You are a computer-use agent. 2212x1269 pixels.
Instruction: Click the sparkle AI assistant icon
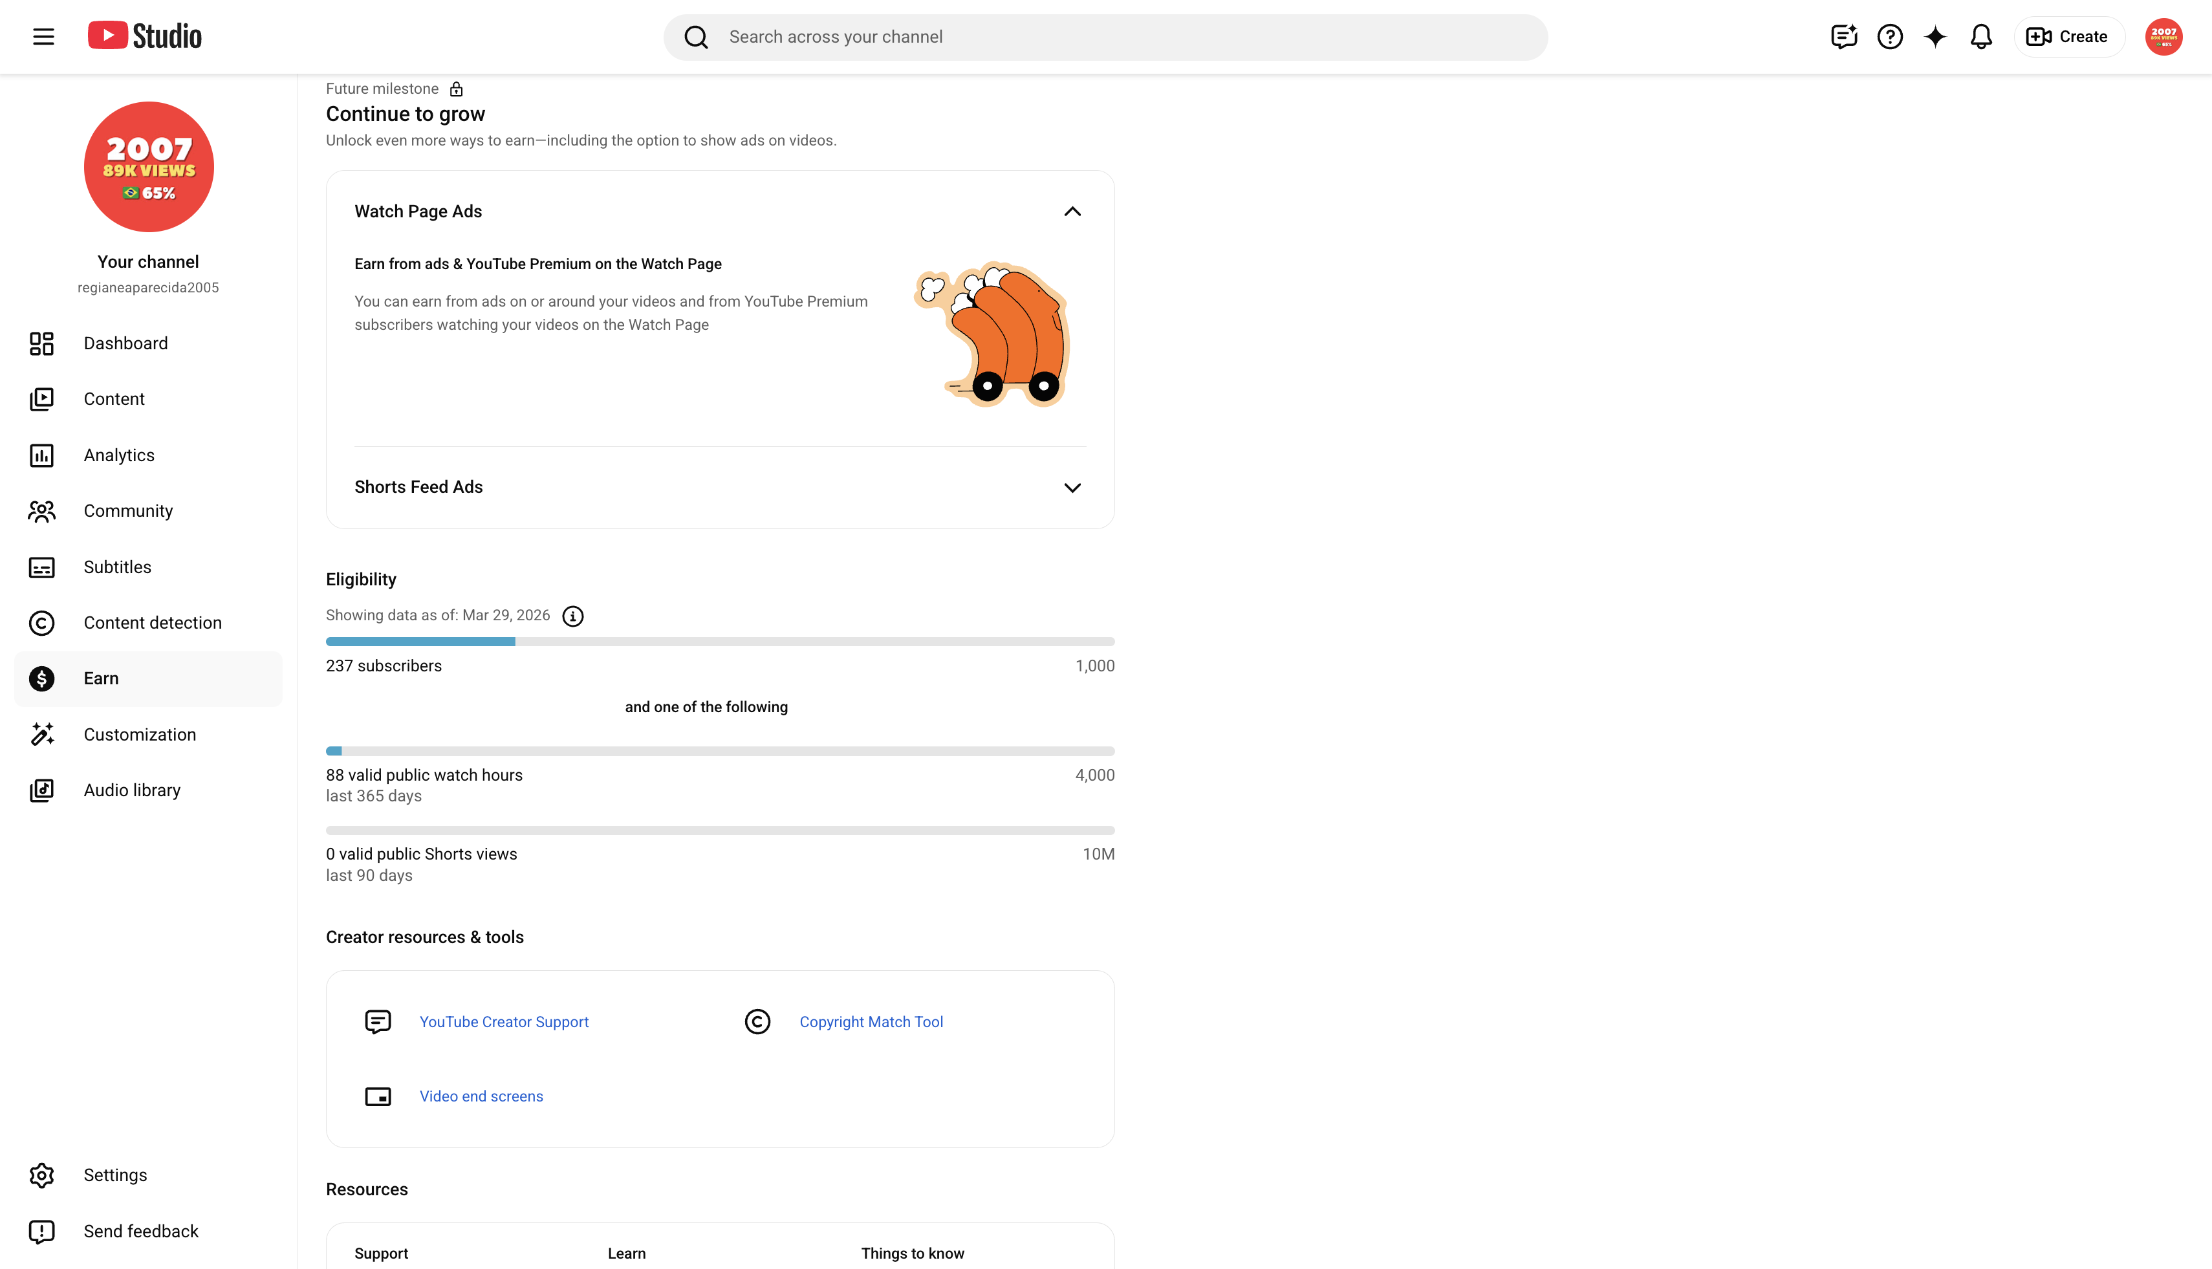1935,37
